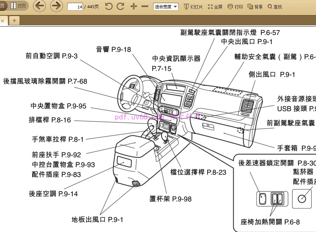Open the 副駕駛座氣囊 P.6-57 reference

point(230,33)
